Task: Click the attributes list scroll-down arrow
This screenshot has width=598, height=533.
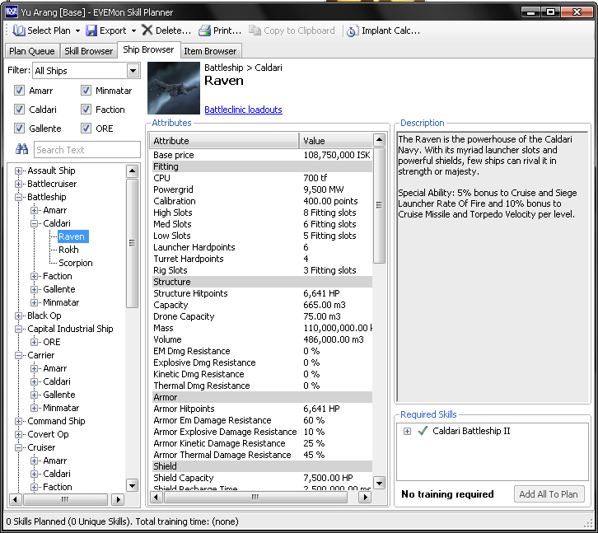Action: coord(379,483)
